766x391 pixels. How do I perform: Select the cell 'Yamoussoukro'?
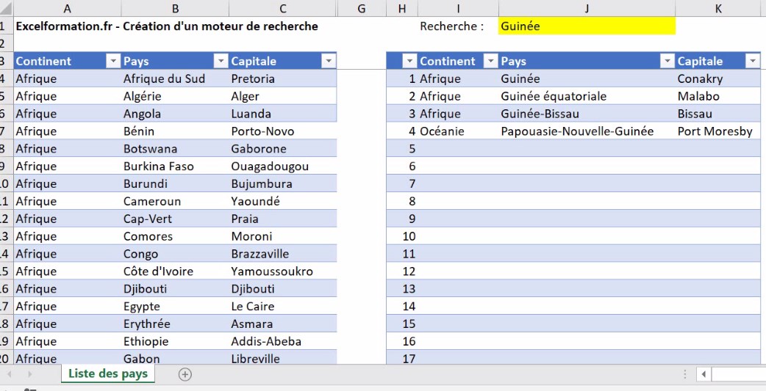[x=283, y=271]
